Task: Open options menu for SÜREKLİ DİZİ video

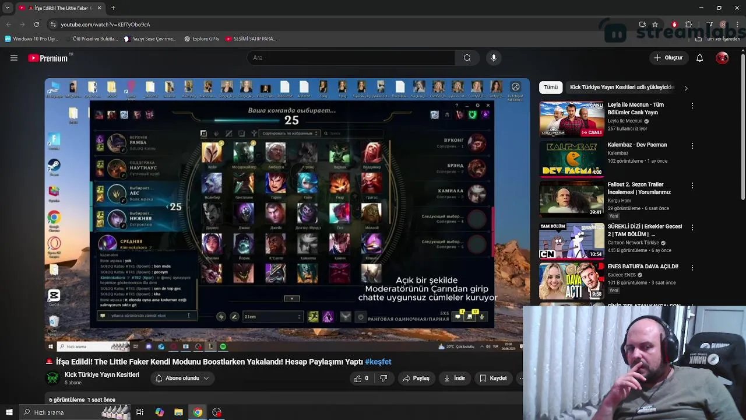Action: 692,228
